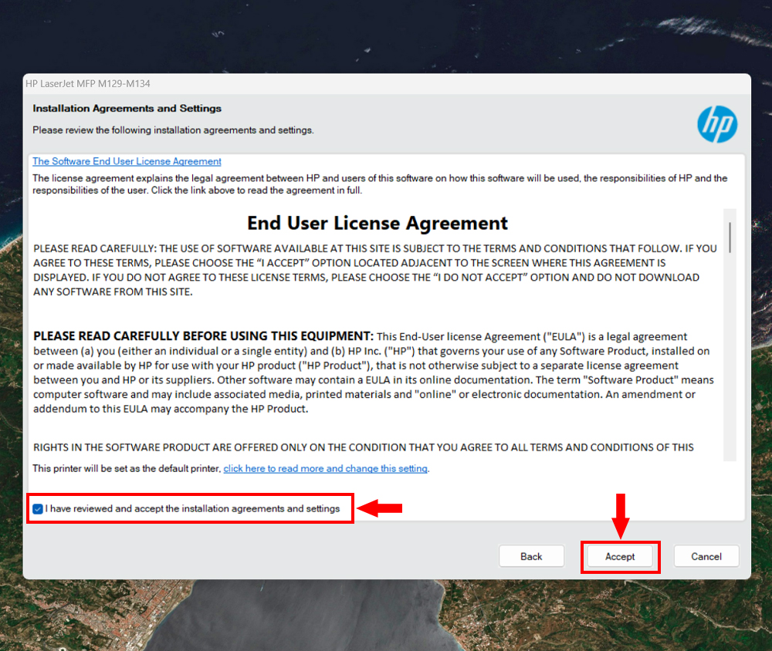Click the Accept button
The image size is (772, 651).
point(620,557)
